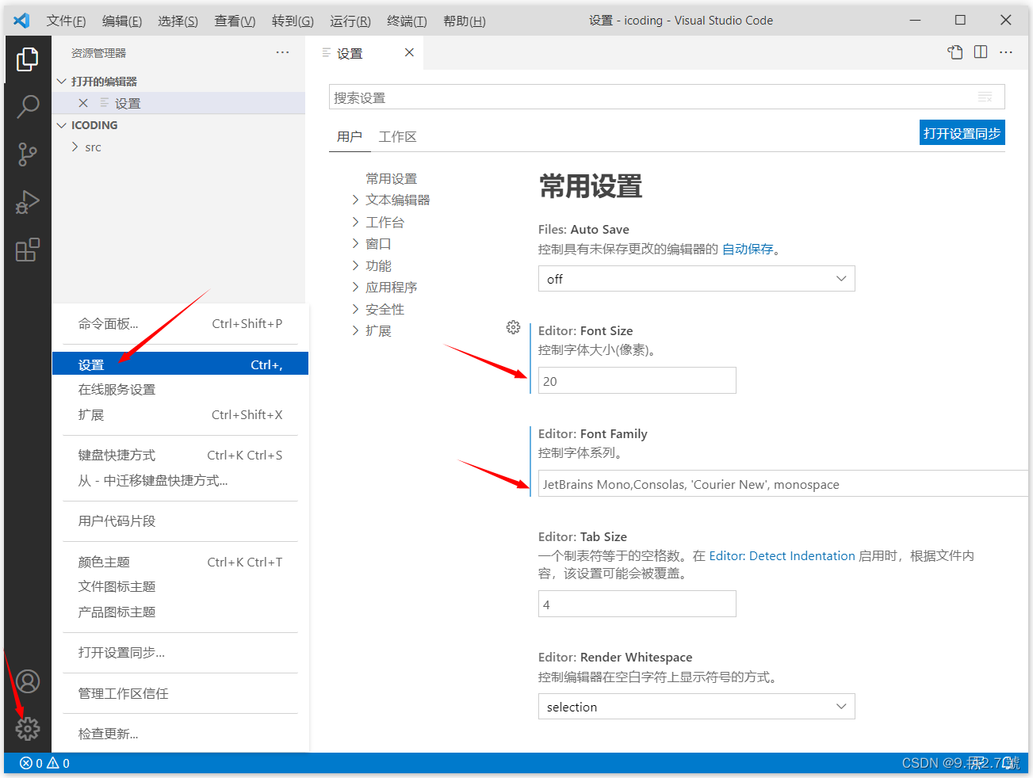
Task: Open the Editor: Detect Indentation link
Action: (782, 555)
